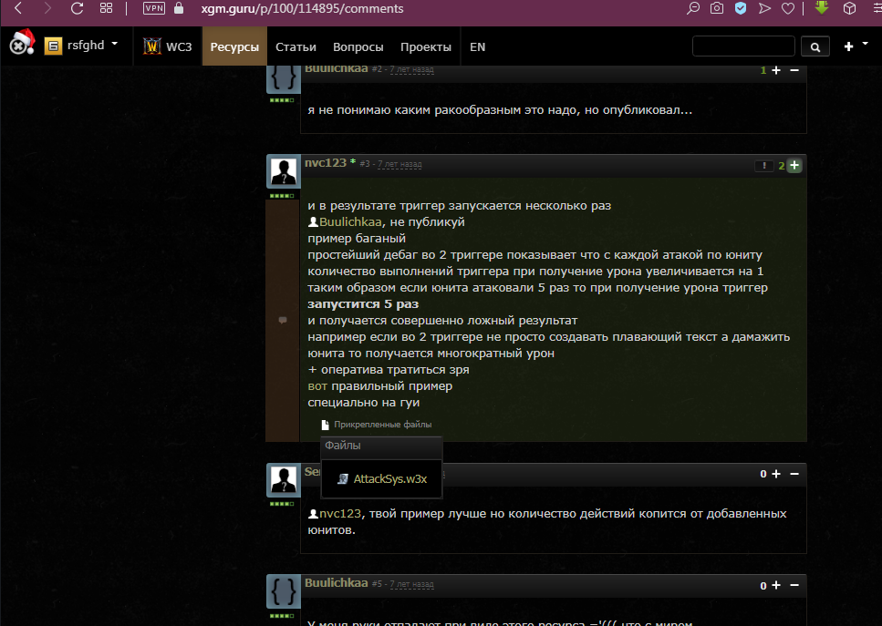Open the ad blocker shield icon
This screenshot has height=626, width=882.
click(741, 8)
